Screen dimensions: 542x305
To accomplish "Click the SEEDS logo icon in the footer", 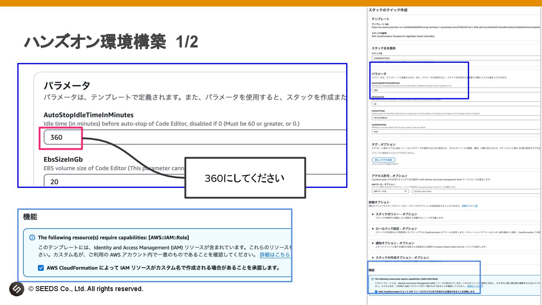I will coord(17,289).
